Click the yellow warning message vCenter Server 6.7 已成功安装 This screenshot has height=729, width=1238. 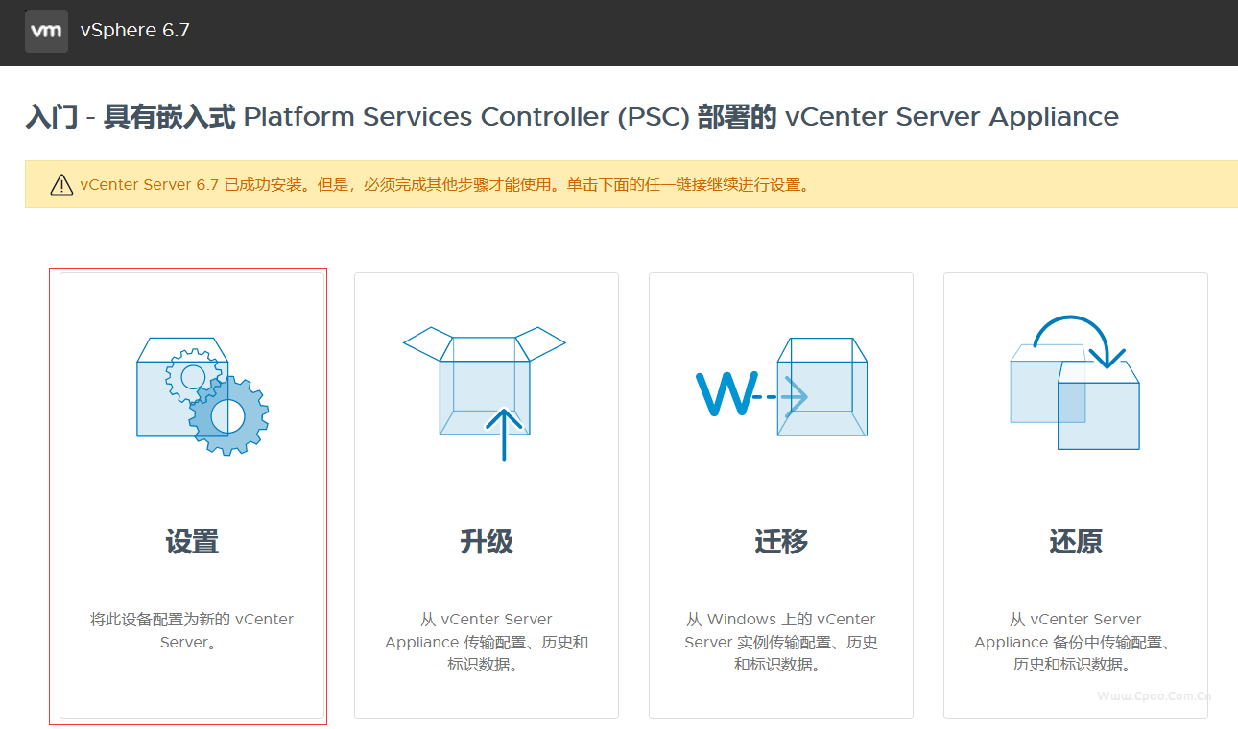click(446, 184)
